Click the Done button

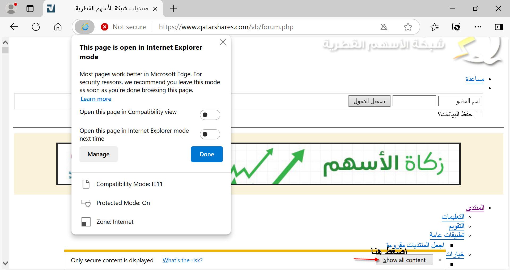coord(207,154)
